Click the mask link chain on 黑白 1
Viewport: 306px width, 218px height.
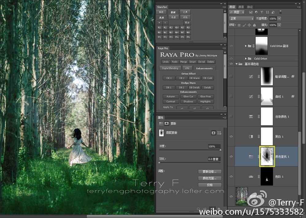click(x=259, y=136)
